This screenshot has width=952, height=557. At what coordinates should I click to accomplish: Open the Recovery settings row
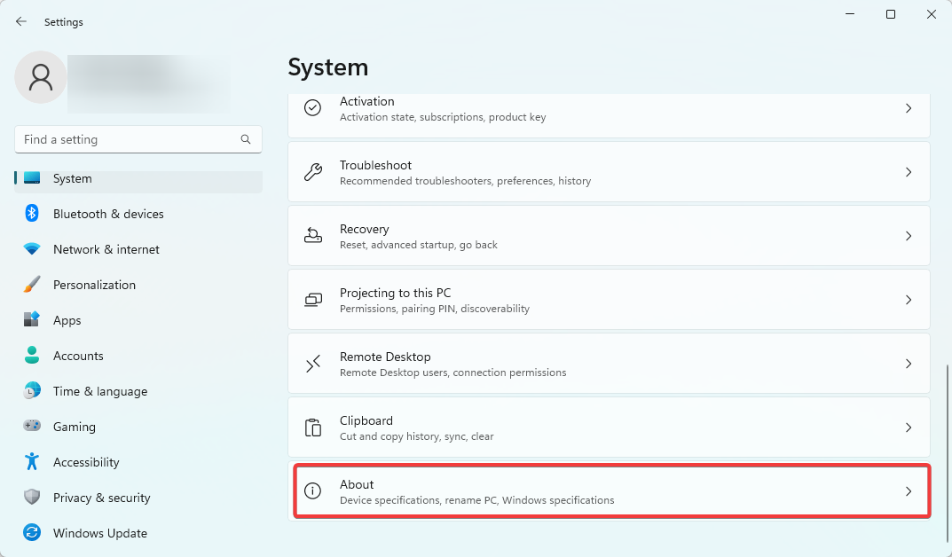(609, 235)
